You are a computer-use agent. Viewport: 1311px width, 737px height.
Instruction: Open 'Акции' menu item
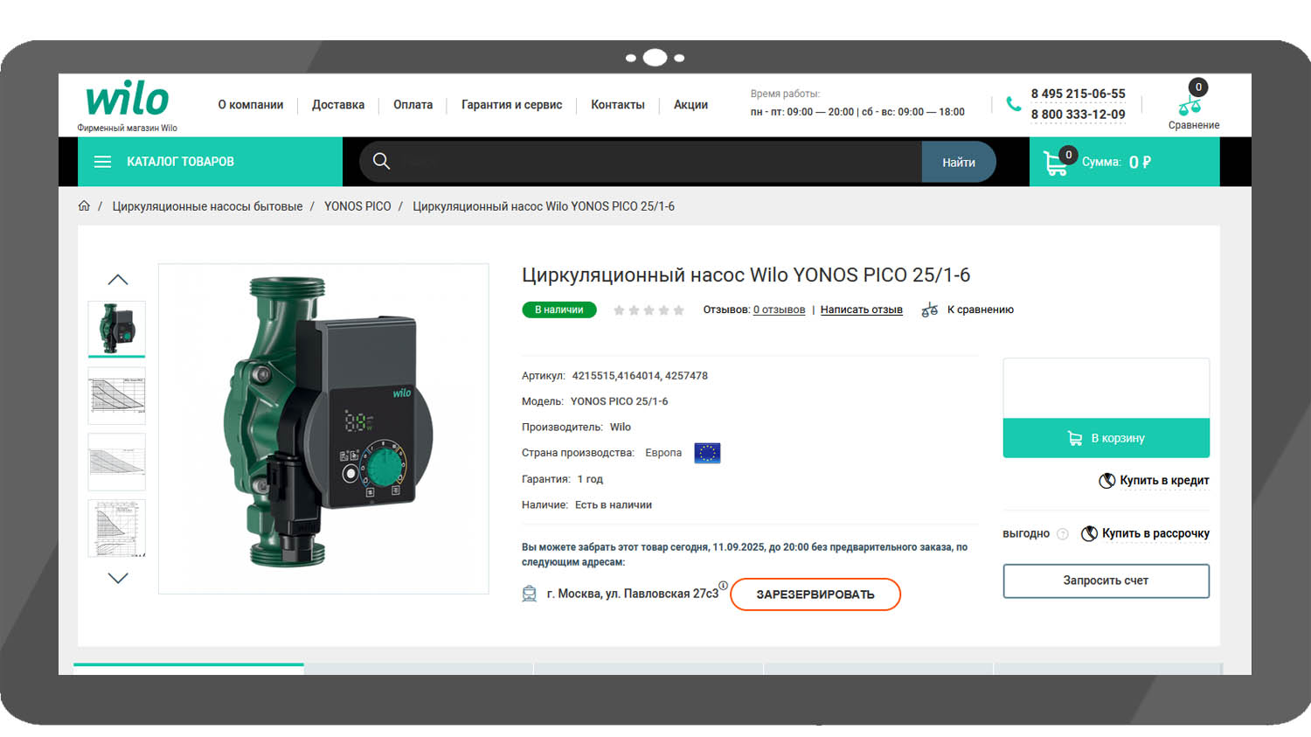point(690,105)
